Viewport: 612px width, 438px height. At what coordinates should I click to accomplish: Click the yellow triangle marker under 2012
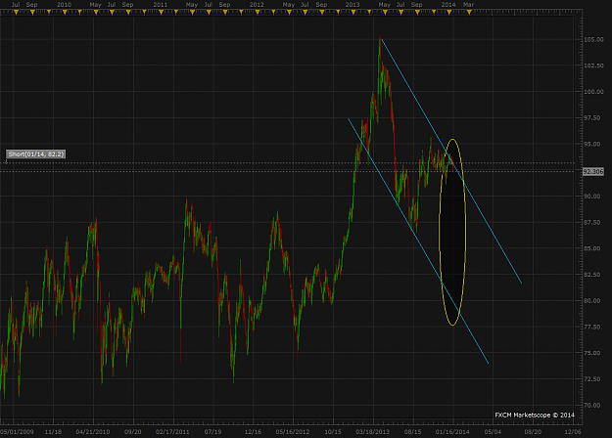(x=258, y=13)
